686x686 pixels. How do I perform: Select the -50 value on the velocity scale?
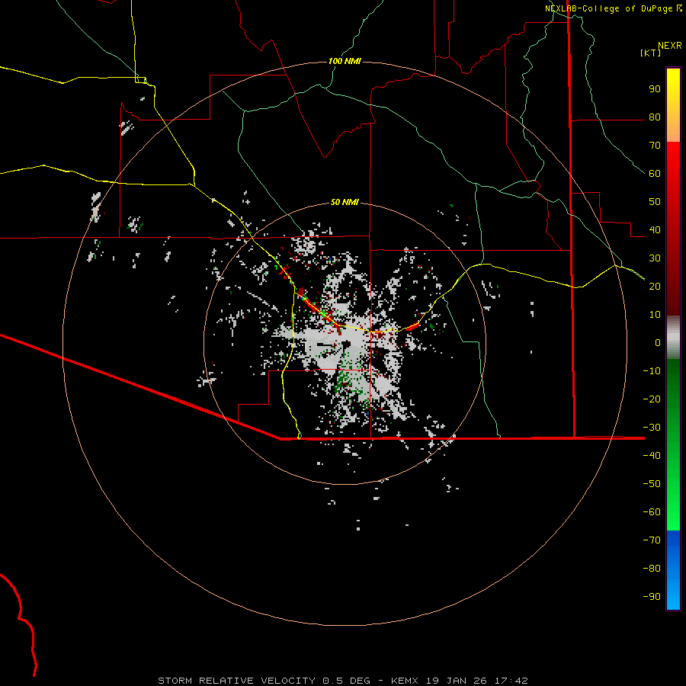pyautogui.click(x=652, y=484)
